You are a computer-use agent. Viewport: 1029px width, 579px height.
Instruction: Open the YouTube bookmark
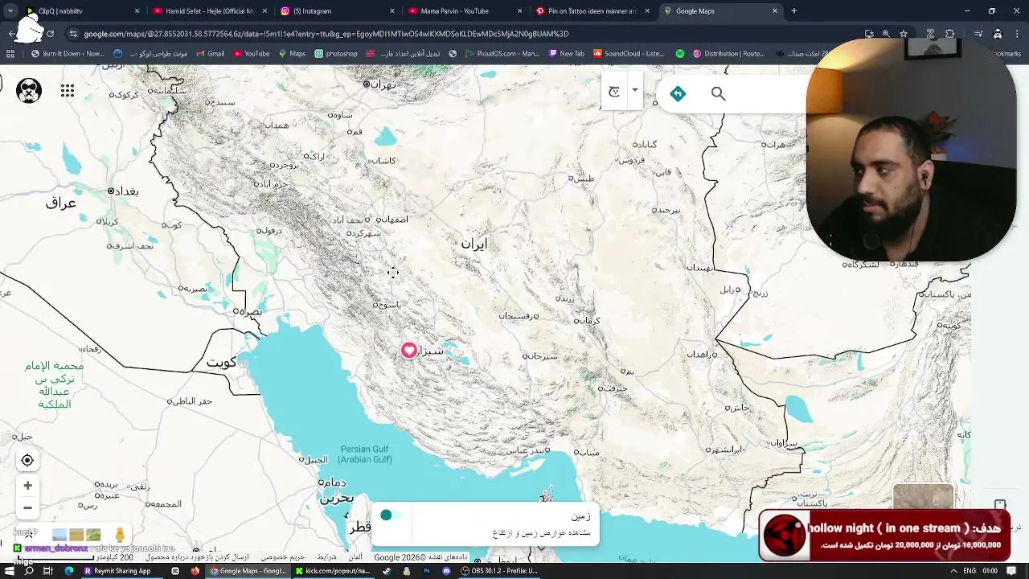click(252, 54)
